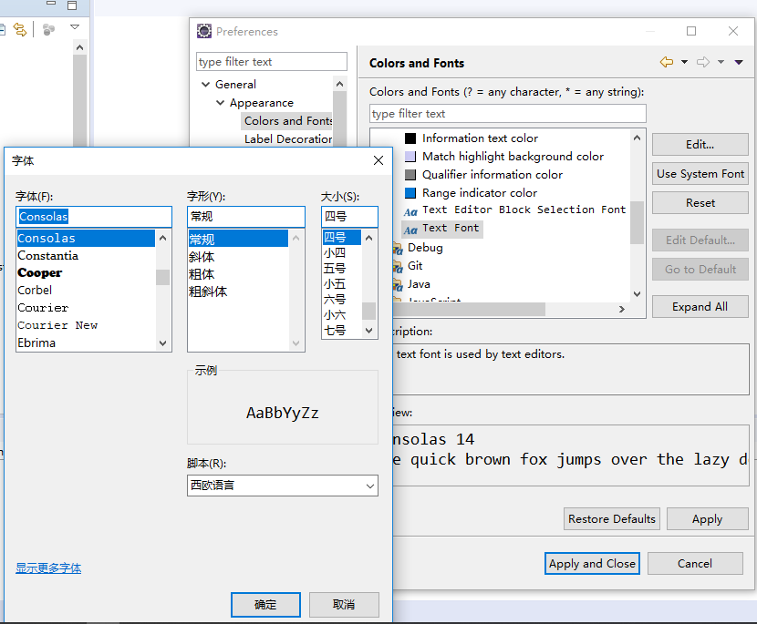The height and width of the screenshot is (624, 757).
Task: Click the Text Editor Block Selection Font icon
Action: (410, 211)
